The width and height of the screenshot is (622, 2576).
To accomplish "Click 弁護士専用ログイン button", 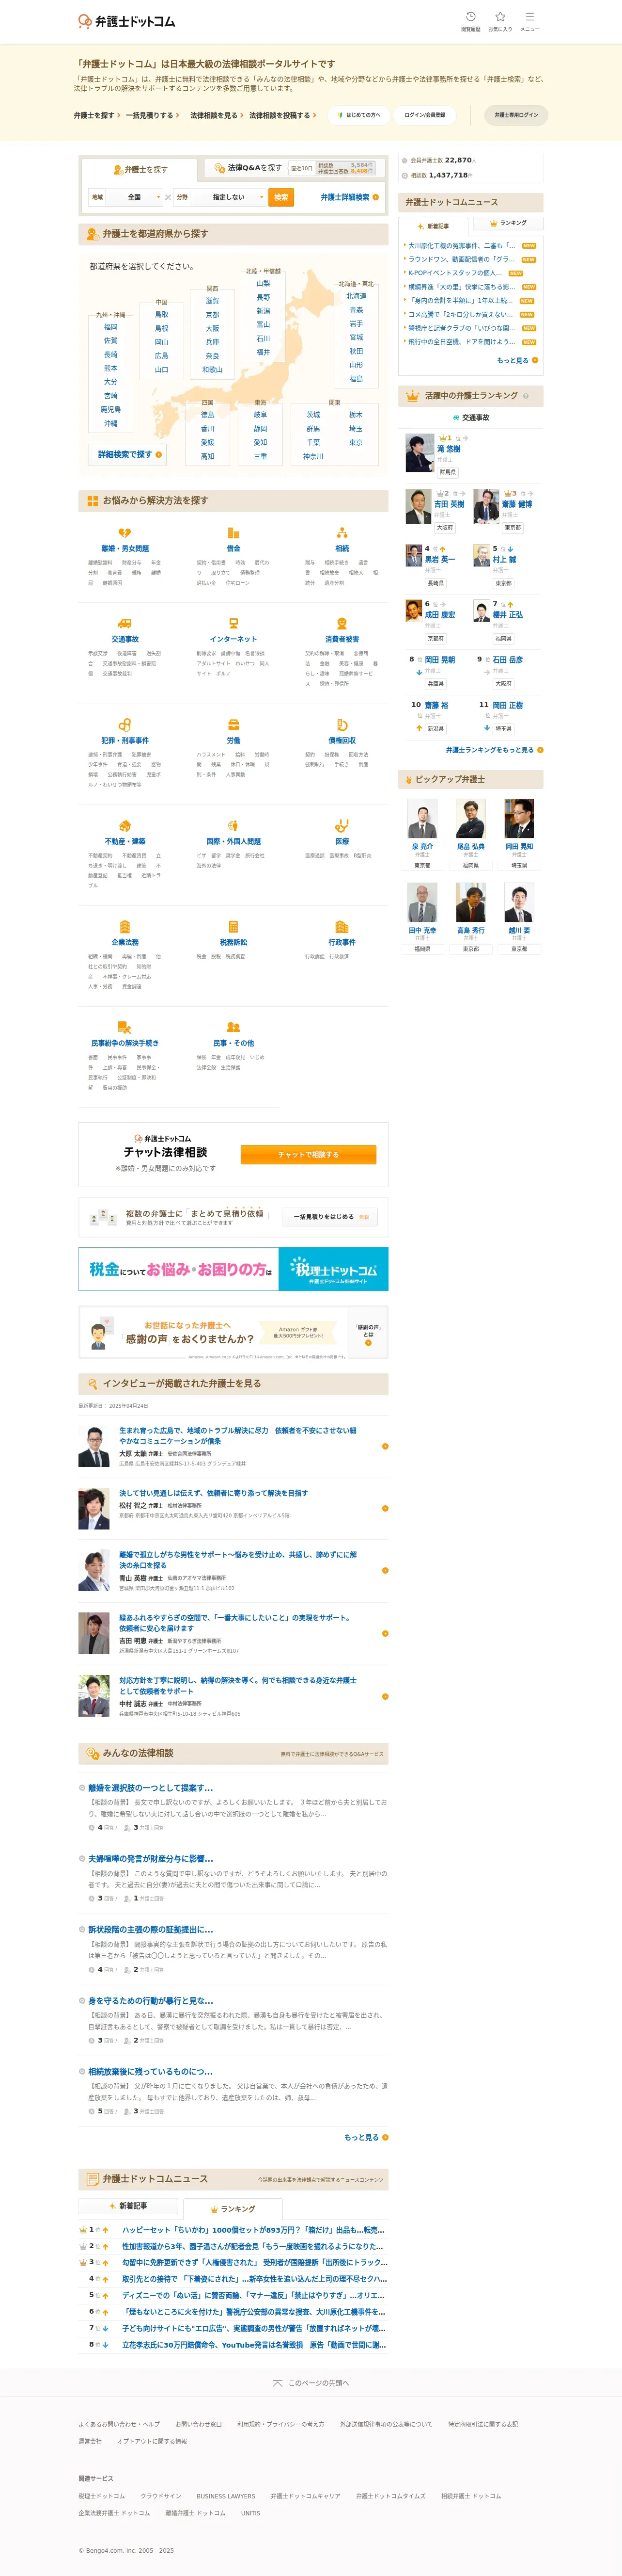I will 516,115.
